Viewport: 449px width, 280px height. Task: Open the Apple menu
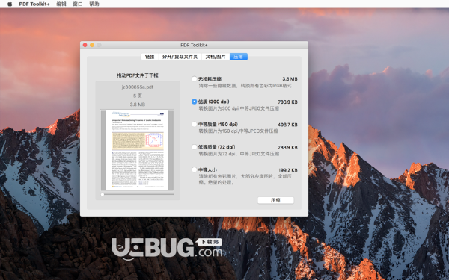10,4
